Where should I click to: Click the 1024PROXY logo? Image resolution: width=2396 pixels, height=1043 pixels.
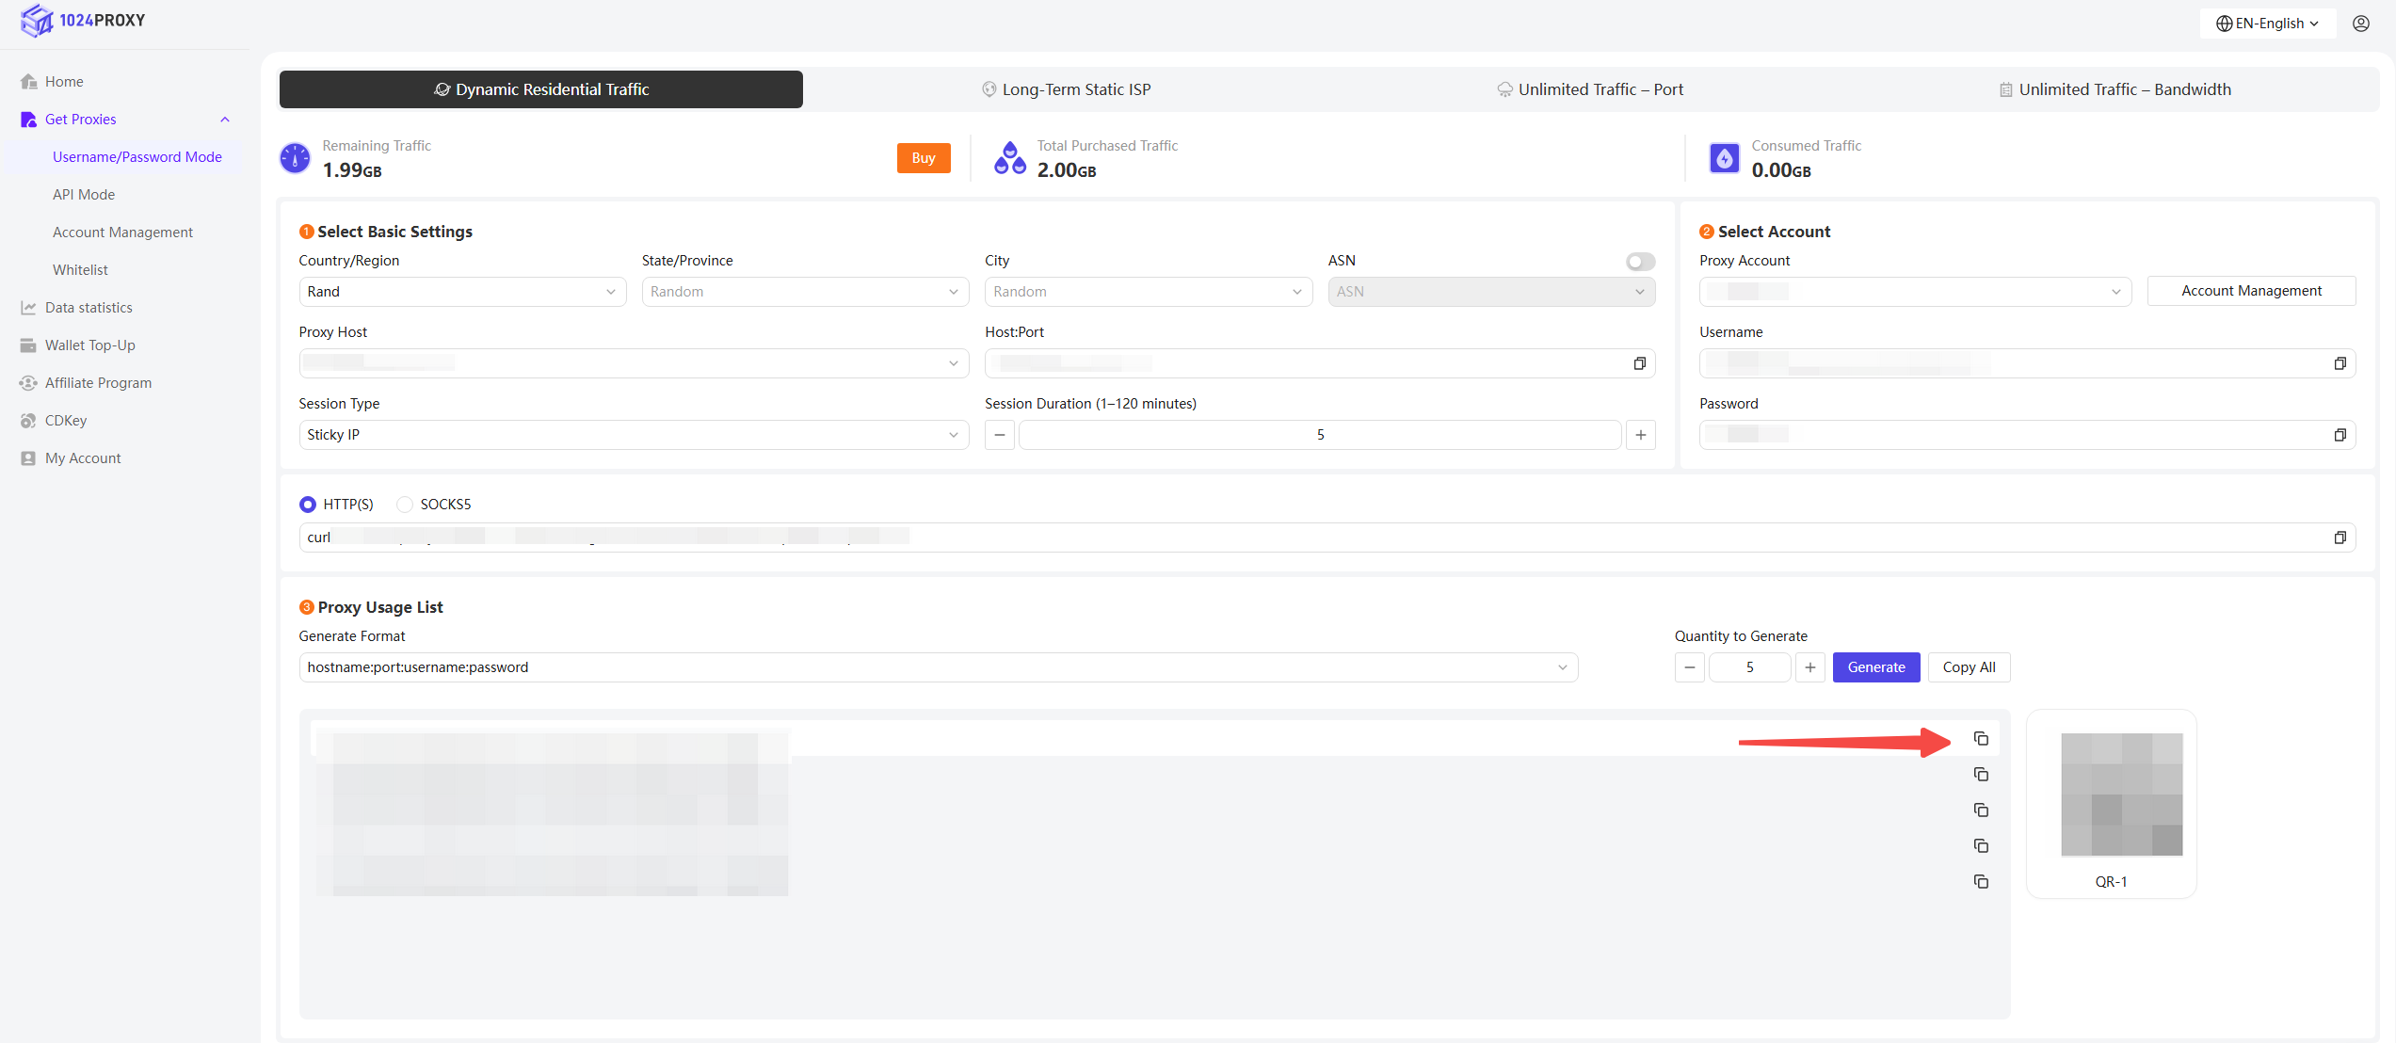83,21
